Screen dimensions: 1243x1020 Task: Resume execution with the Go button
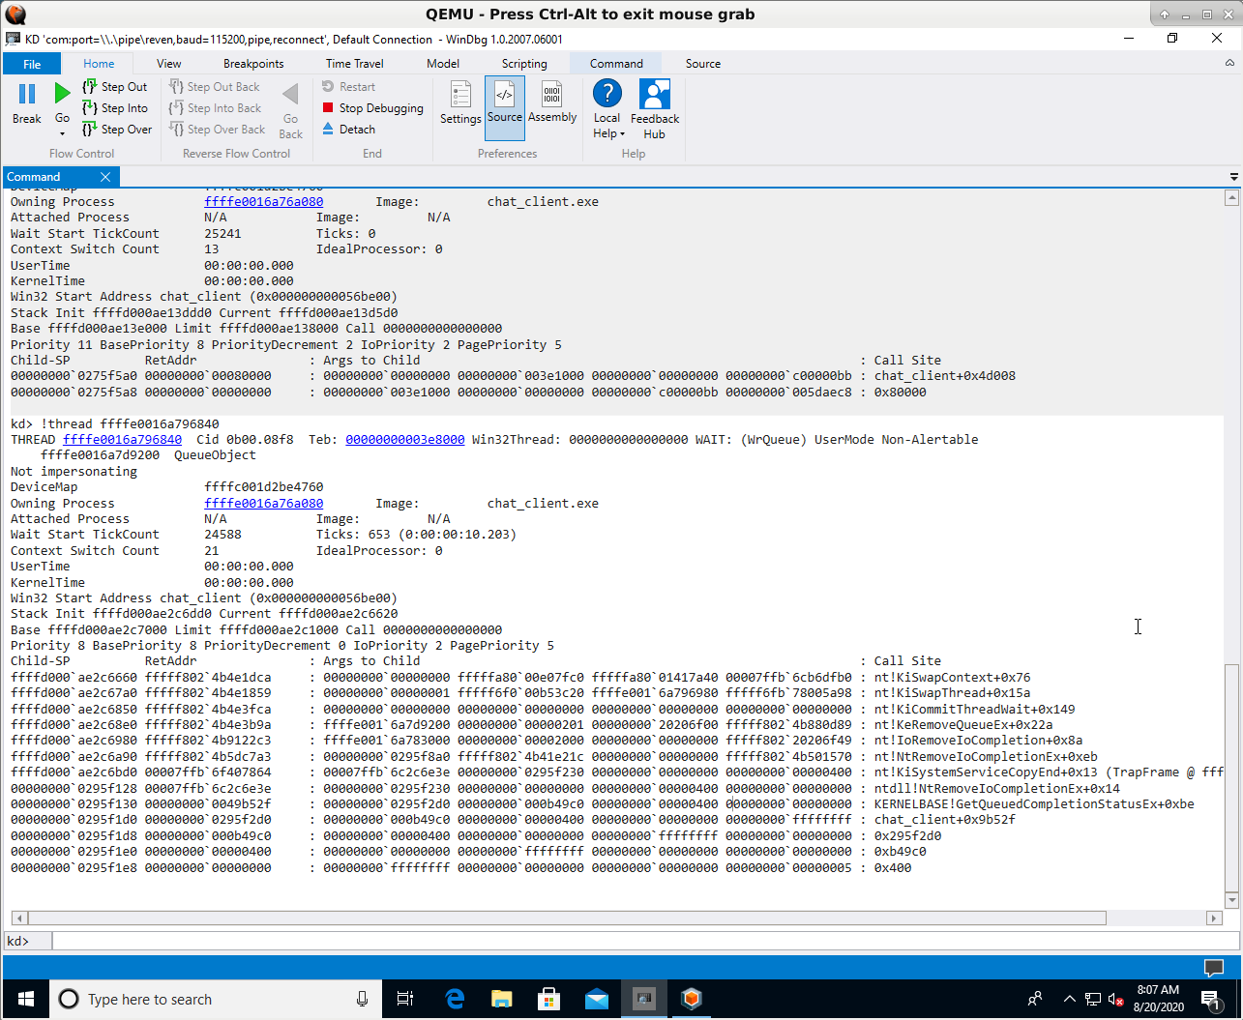point(62,104)
